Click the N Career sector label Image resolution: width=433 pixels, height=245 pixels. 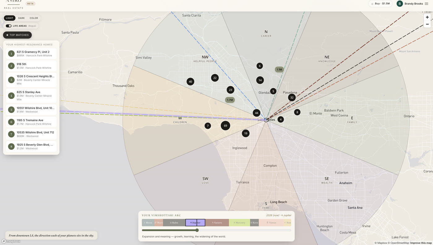266,33
